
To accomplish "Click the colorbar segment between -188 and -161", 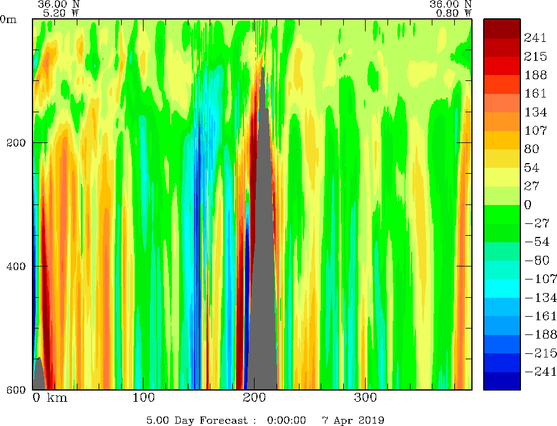I will (x=502, y=326).
